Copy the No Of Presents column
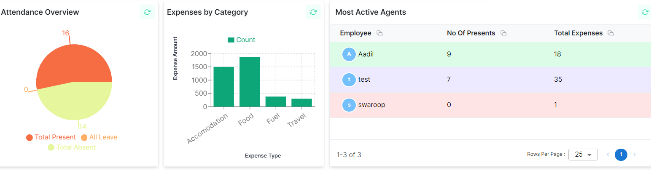The height and width of the screenshot is (171, 651). tap(503, 33)
